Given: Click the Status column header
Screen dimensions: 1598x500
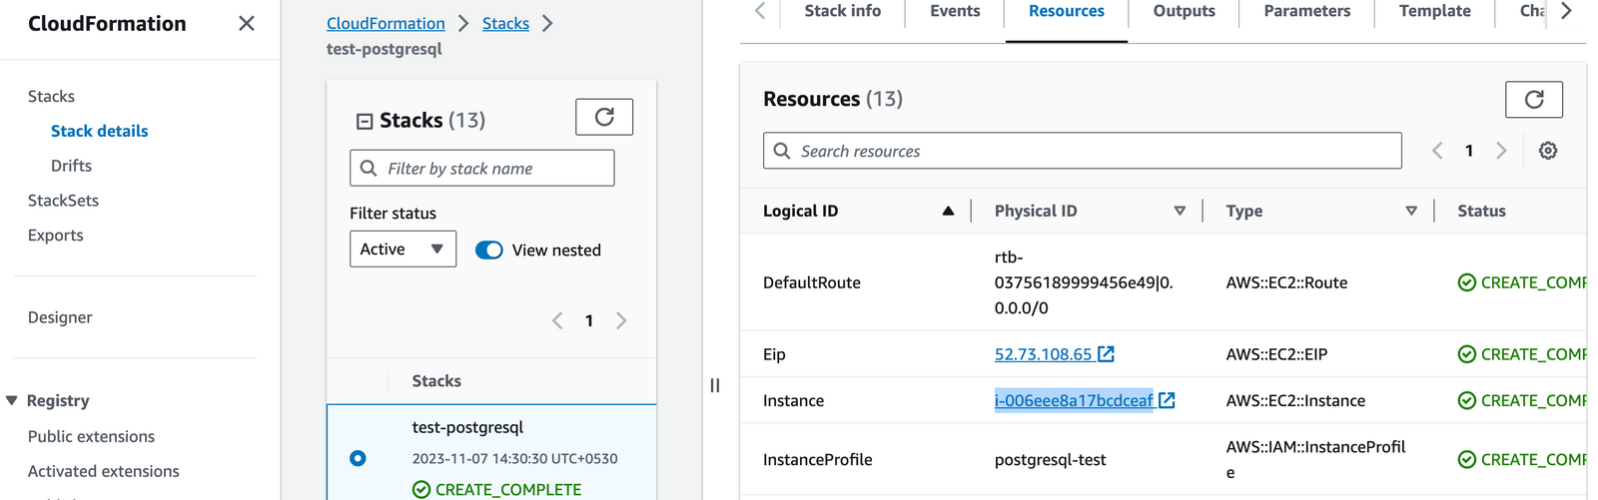Looking at the screenshot, I should [1481, 211].
